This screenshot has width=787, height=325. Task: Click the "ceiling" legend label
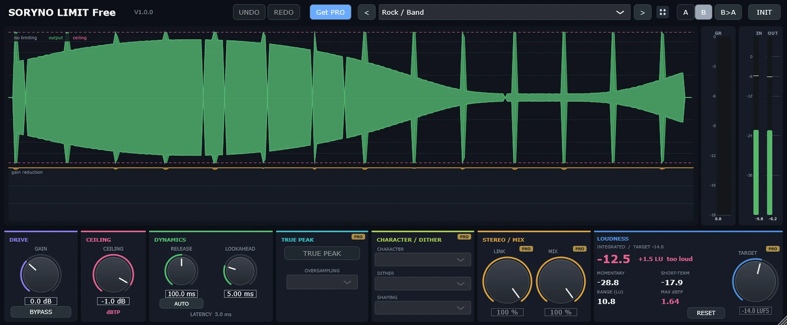[x=80, y=38]
